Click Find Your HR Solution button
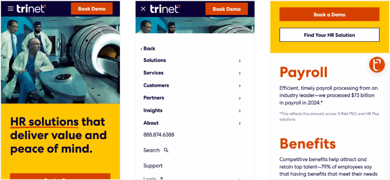This screenshot has width=390, height=180. tap(329, 35)
